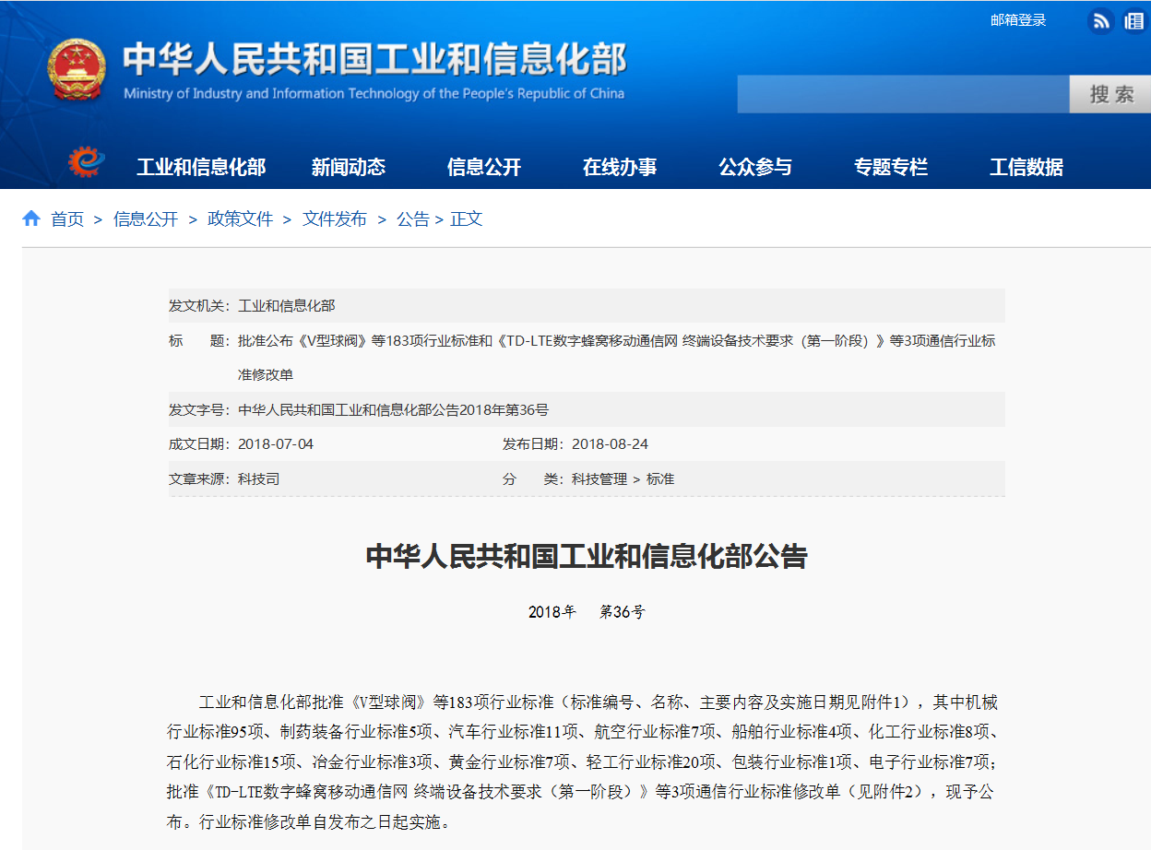Click the newspaper icon beside RSS
Viewport: 1151px width, 850px height.
pyautogui.click(x=1133, y=21)
